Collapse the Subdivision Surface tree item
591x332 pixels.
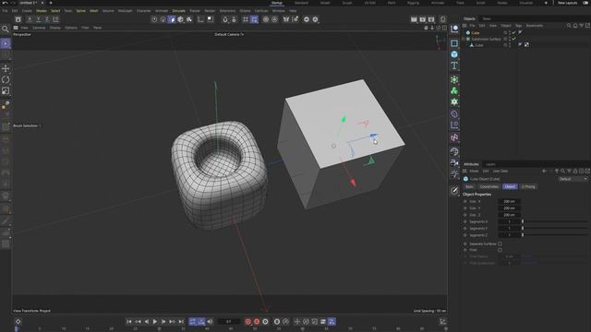464,39
